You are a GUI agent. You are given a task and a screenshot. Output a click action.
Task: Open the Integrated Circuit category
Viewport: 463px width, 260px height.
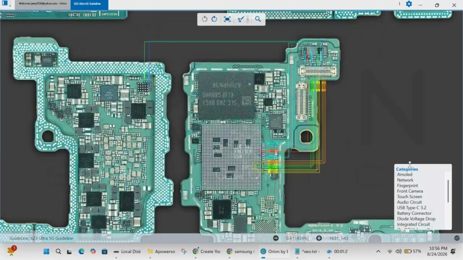point(413,224)
